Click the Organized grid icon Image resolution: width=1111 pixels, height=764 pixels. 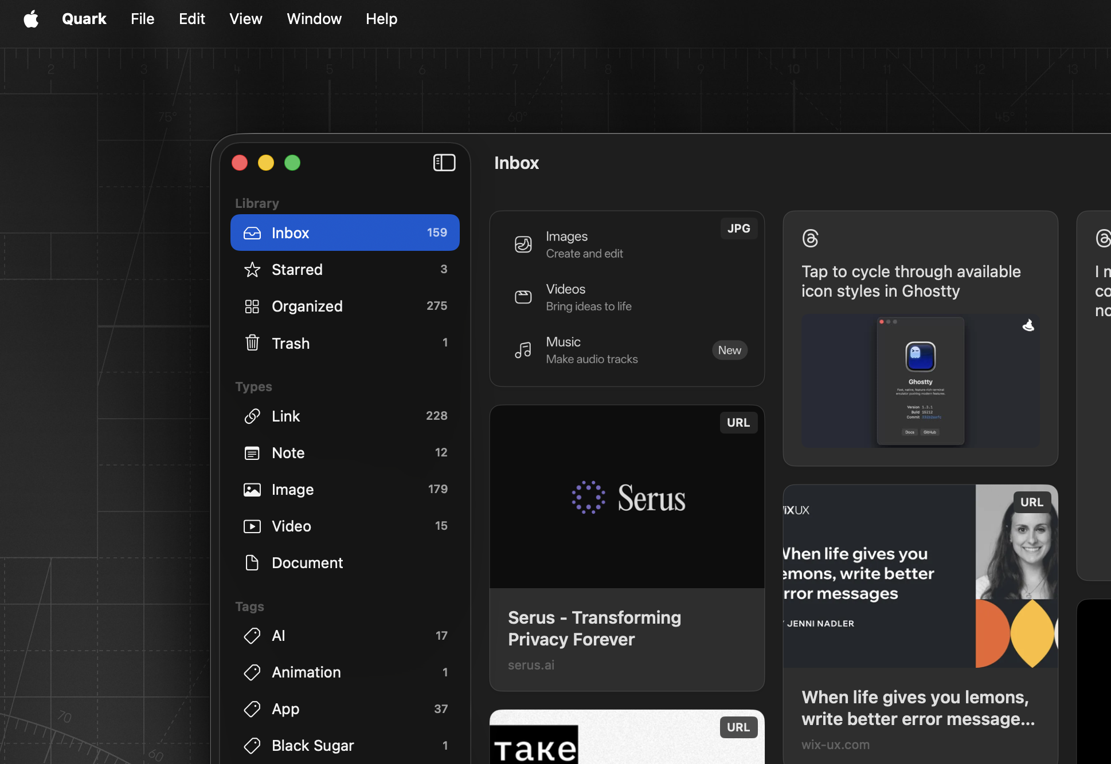(252, 306)
